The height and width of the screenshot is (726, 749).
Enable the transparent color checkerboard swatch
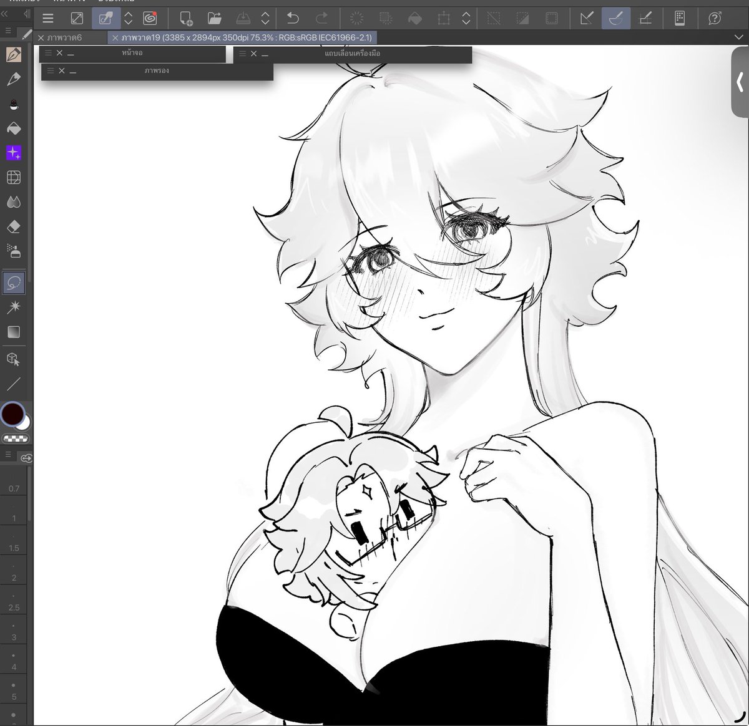point(14,437)
